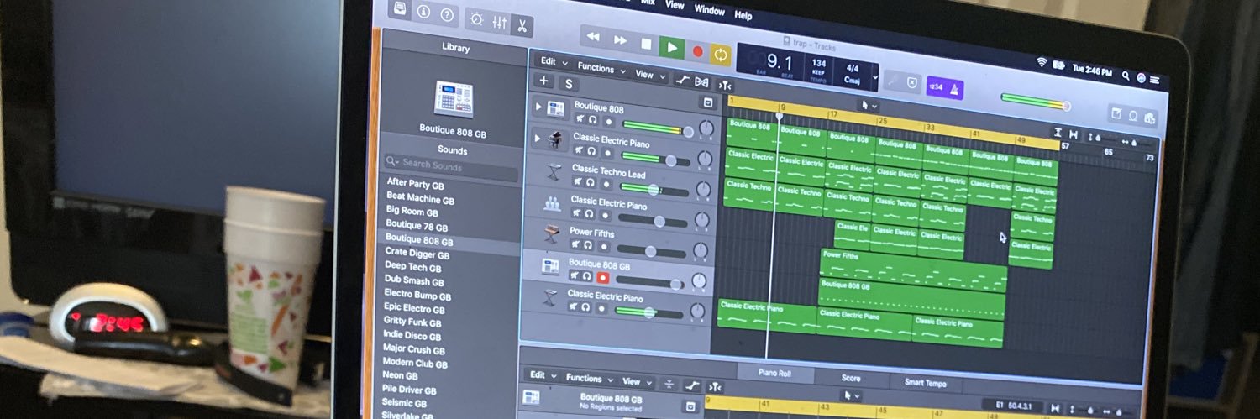
Task: Toggle global Solo S button
Action: [x=569, y=84]
